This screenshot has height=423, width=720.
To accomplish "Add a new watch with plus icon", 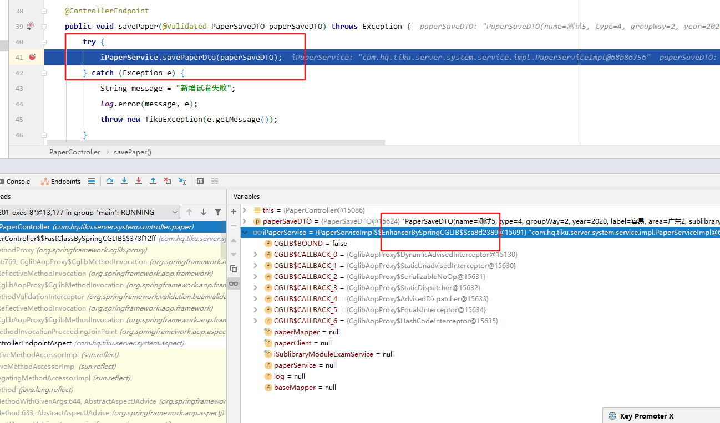I will coord(234,211).
